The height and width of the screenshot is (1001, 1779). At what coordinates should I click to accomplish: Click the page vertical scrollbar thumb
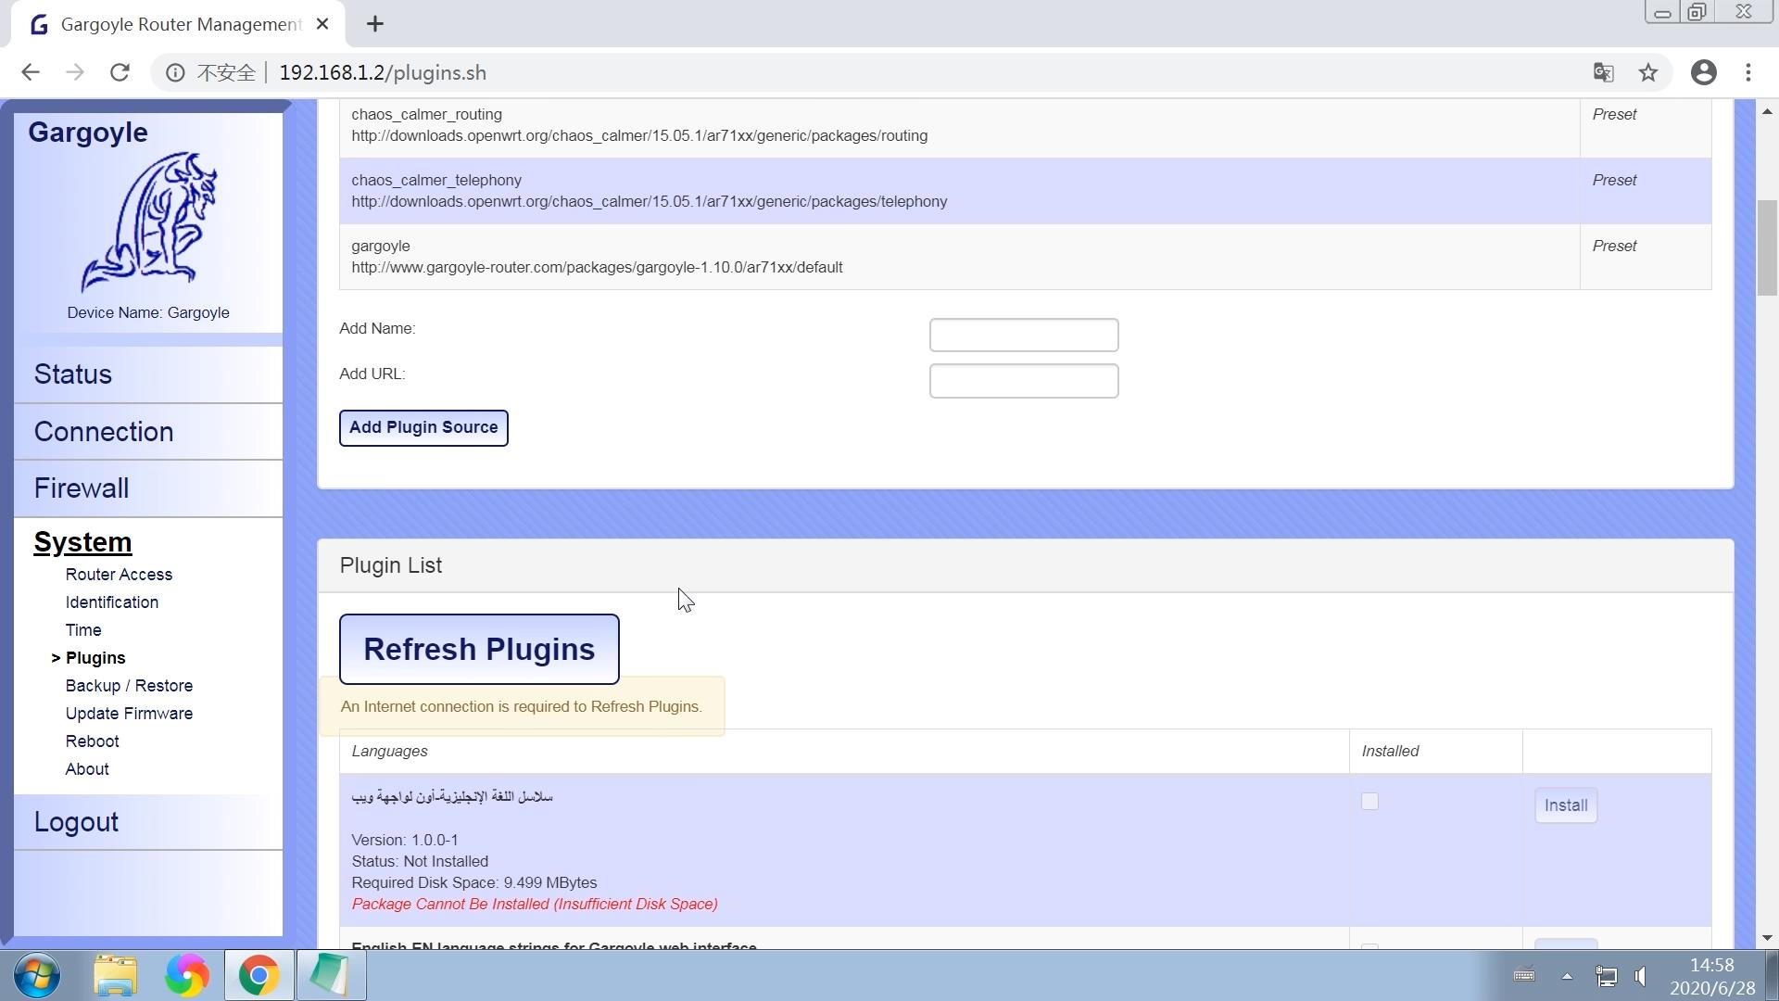tap(1767, 247)
